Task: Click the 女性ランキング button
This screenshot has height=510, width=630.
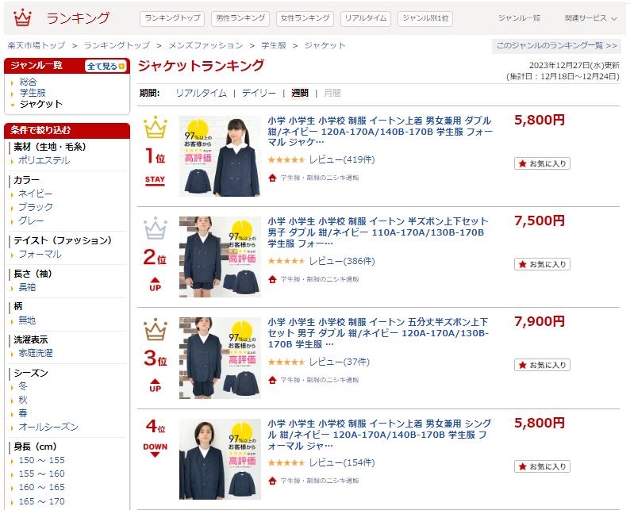Action: pos(305,18)
